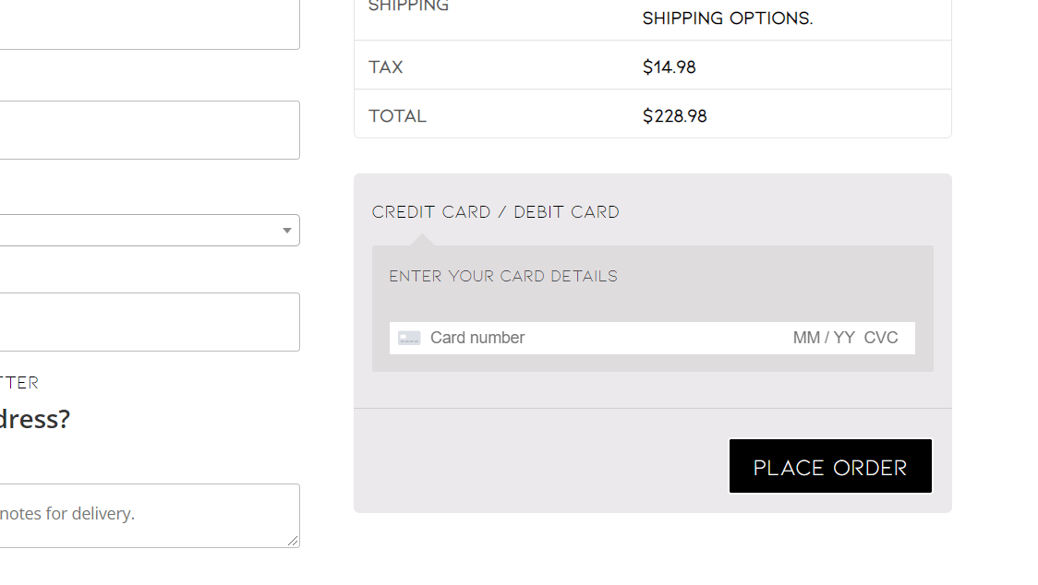This screenshot has height=585, width=1038.
Task: Click the heading ending in "dress?"
Action: tap(34, 419)
